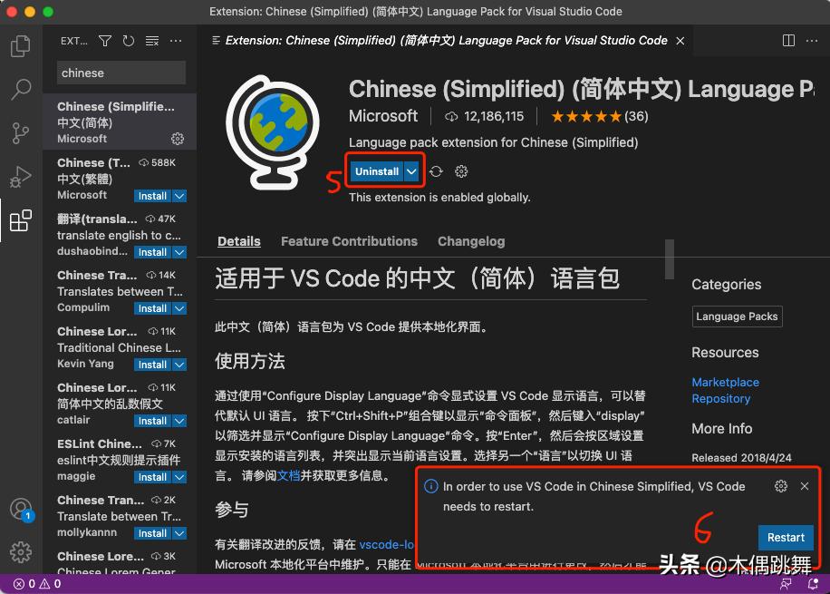
Task: Expand Install dropdown for catlair extension
Action: tap(180, 421)
